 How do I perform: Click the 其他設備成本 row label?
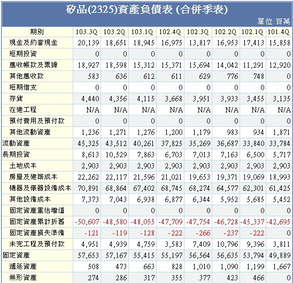pos(30,199)
